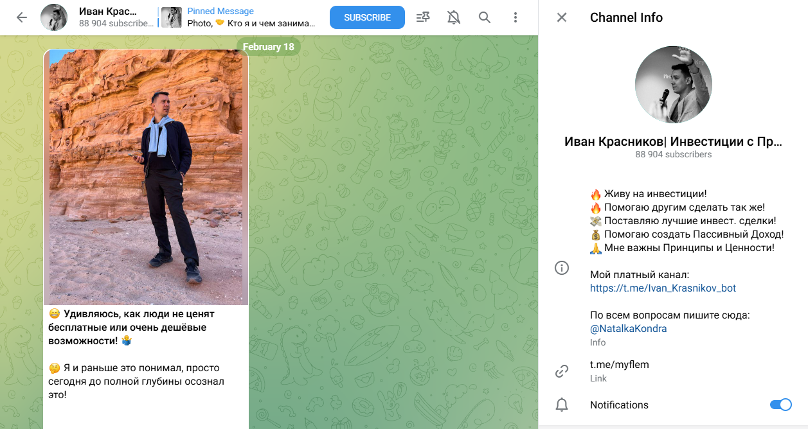The image size is (808, 429).
Task: Click the "Channel Info" panel title
Action: coord(626,17)
